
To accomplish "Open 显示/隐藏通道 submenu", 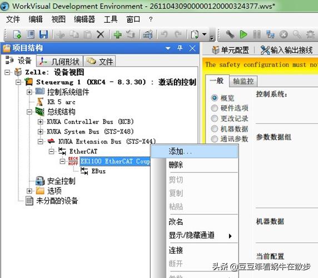I will (x=194, y=235).
